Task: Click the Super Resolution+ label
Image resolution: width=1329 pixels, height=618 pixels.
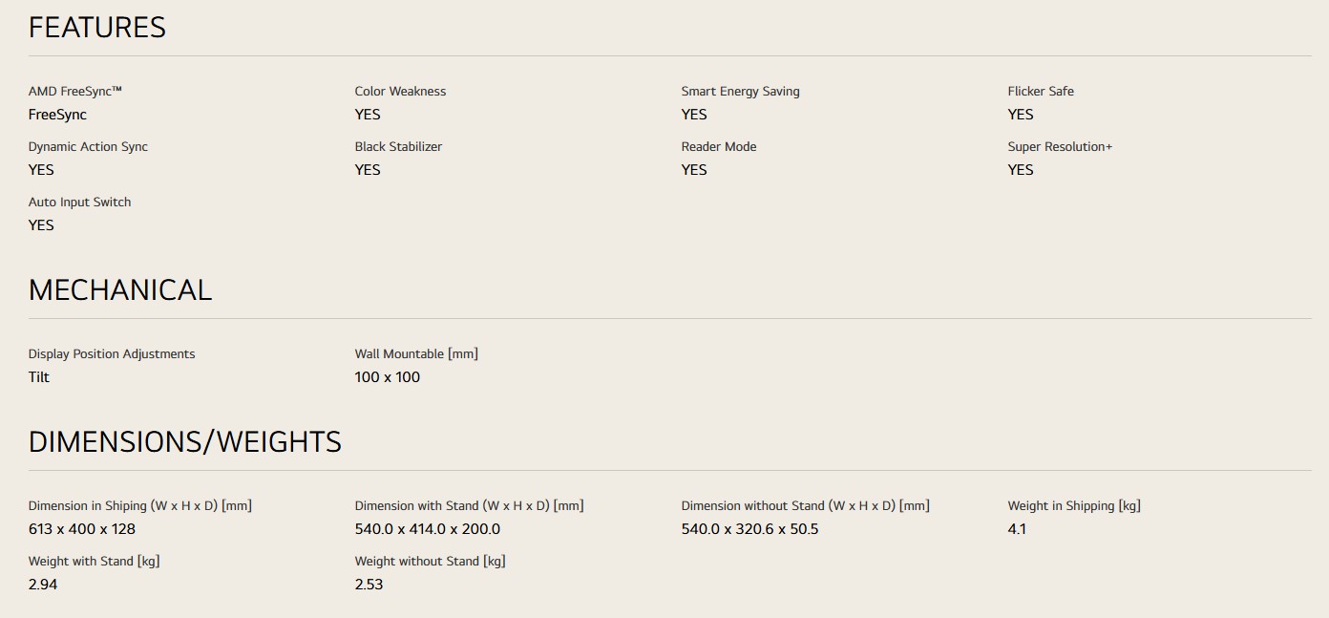Action: (1060, 147)
